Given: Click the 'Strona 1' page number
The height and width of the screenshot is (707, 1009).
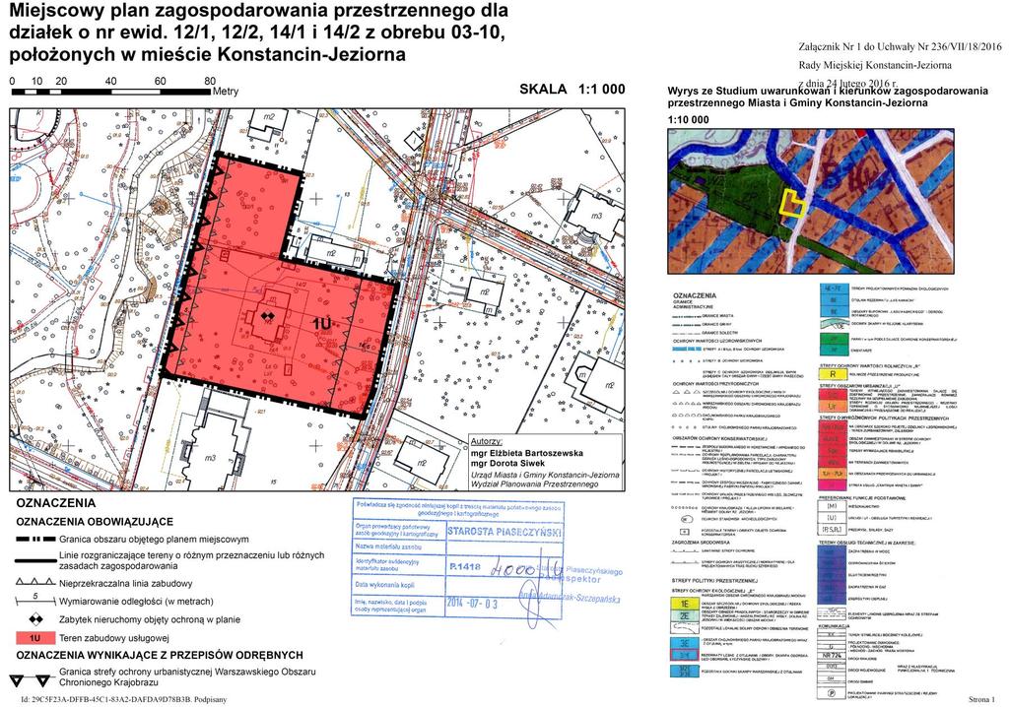Looking at the screenshot, I should (981, 699).
